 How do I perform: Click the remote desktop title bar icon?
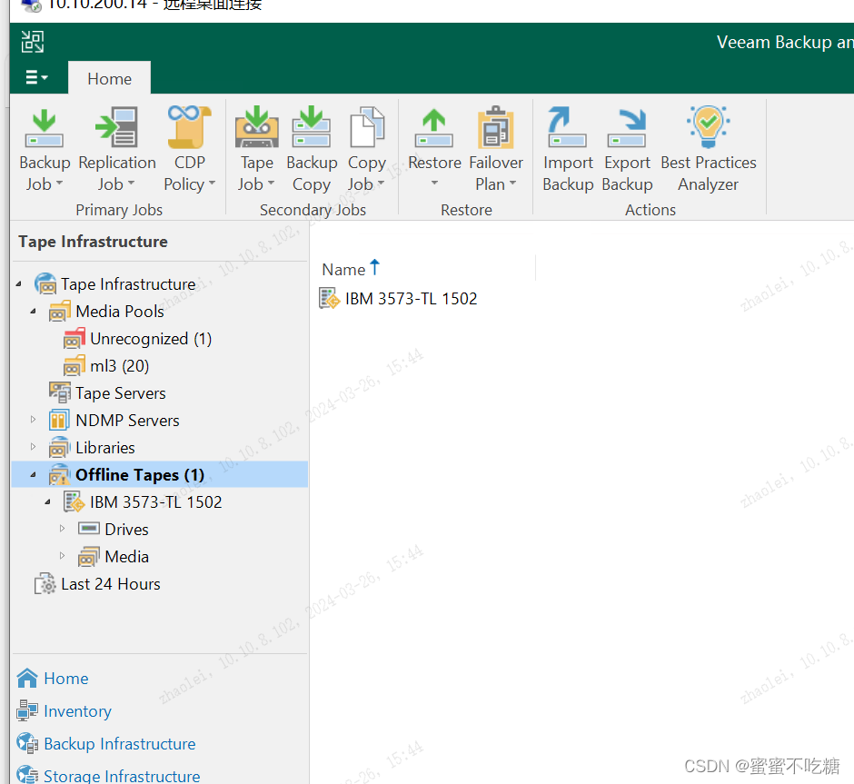(x=32, y=5)
